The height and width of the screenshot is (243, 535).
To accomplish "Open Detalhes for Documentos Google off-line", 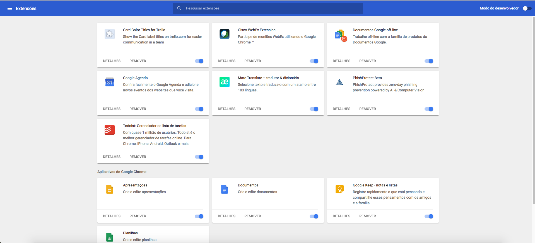I will (341, 61).
